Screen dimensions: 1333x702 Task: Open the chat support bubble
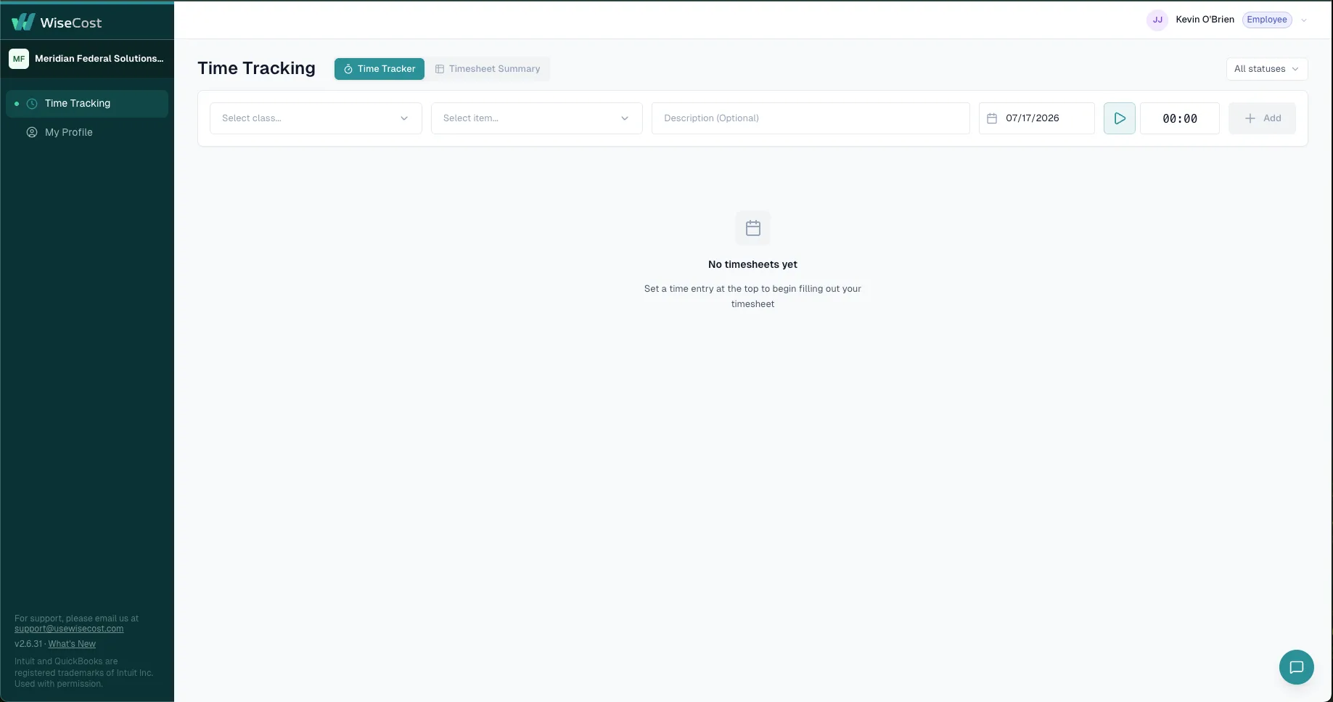[x=1297, y=667]
